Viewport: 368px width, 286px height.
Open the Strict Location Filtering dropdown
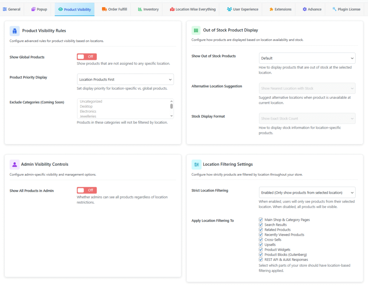pos(307,192)
